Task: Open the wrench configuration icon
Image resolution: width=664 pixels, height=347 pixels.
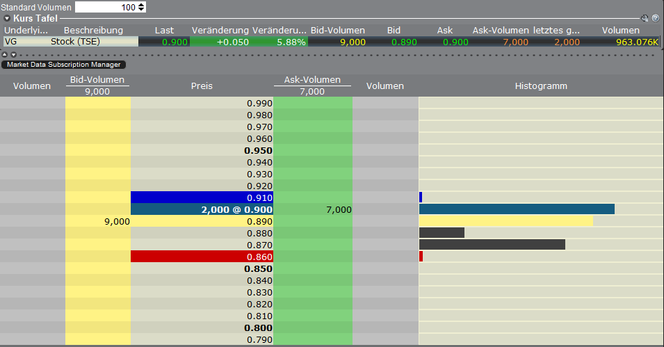Action: [645, 18]
